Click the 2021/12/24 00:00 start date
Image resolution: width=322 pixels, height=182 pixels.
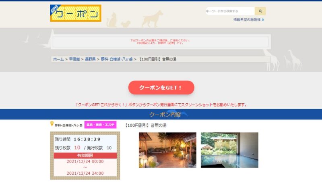85,161
